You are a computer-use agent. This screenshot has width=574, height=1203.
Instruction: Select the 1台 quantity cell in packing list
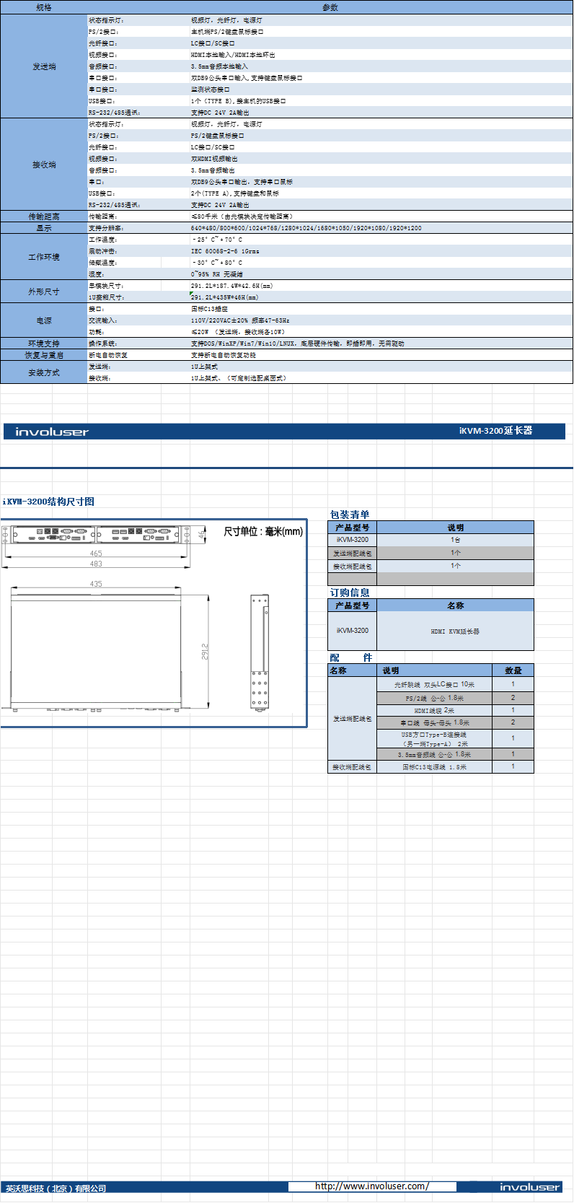[x=456, y=540]
